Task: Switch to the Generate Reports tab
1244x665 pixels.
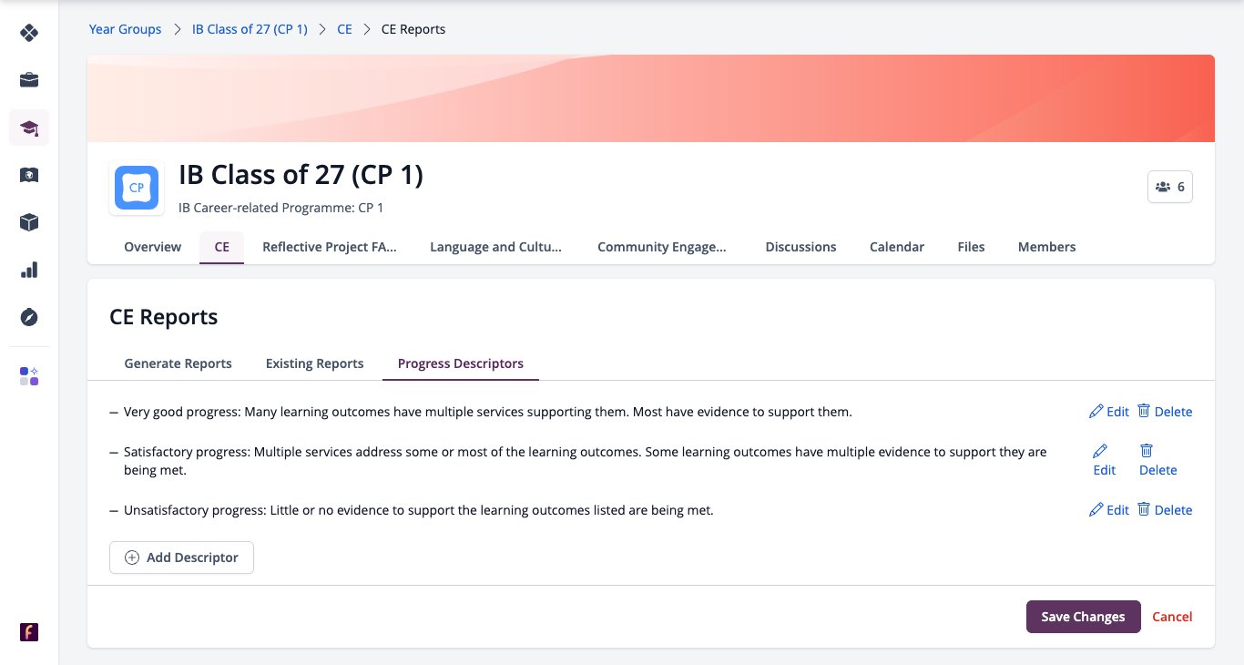Action: (x=178, y=363)
